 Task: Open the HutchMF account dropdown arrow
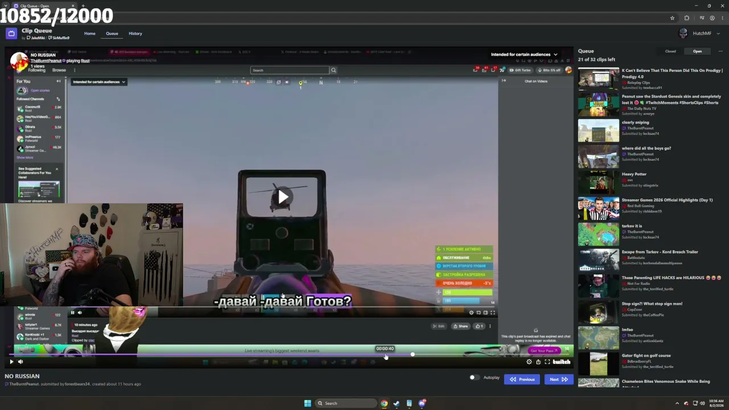click(x=718, y=34)
